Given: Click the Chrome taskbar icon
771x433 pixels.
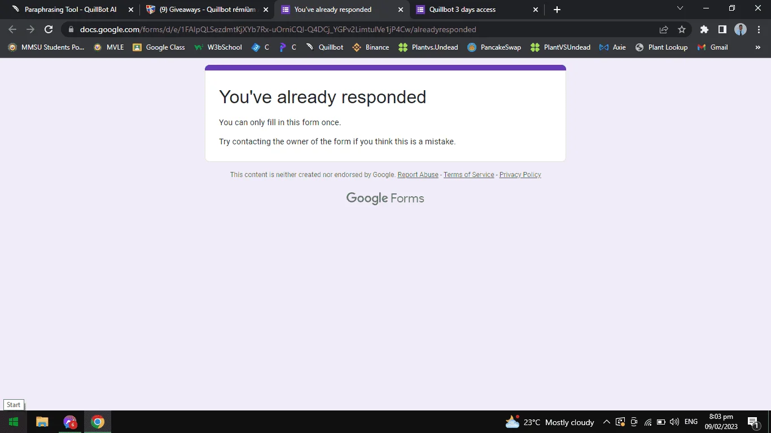Looking at the screenshot, I should tap(98, 422).
